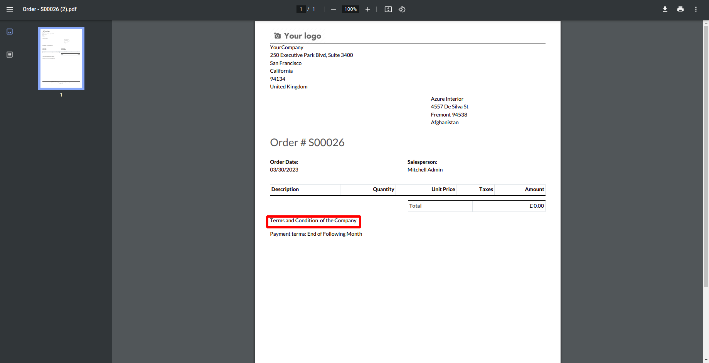Image resolution: width=709 pixels, height=363 pixels.
Task: Click 'San Francisco' in the company address
Action: click(286, 63)
